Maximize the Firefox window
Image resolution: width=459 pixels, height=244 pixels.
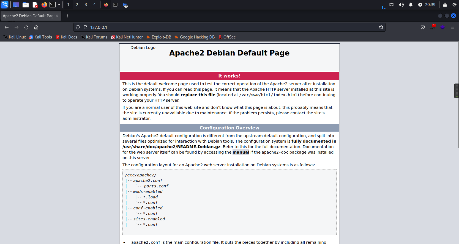[447, 16]
